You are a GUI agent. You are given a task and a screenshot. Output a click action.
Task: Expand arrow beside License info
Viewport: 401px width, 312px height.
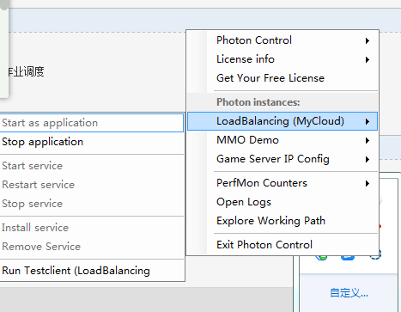tap(368, 59)
